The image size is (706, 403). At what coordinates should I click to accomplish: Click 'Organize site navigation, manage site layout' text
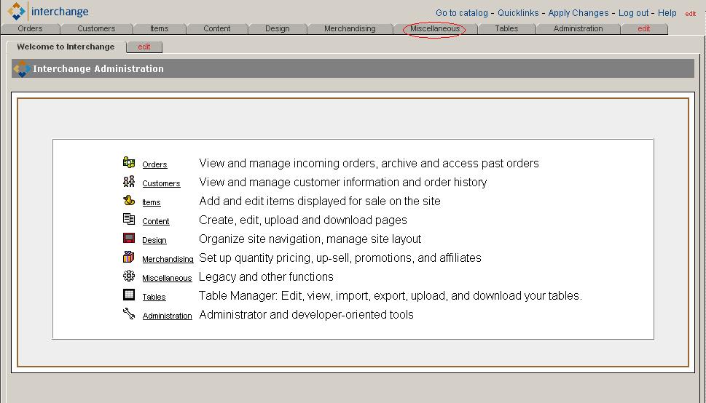coord(310,239)
